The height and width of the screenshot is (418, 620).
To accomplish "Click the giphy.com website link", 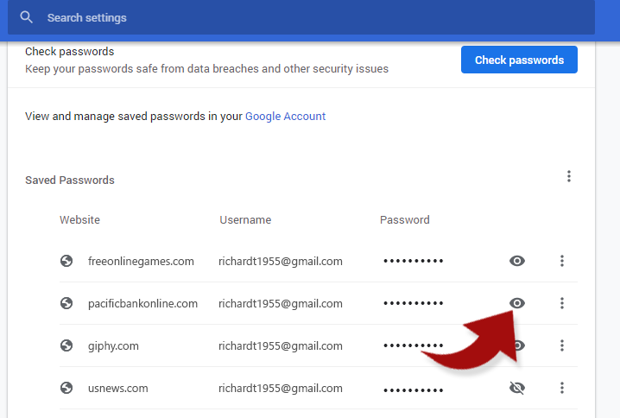I will [113, 346].
